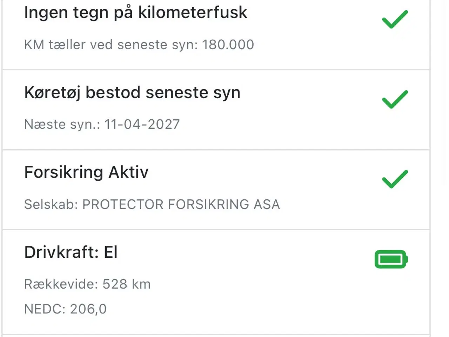Viewport: 449px width, 337px height.
Task: Tap the green battery icon for Drivkraft
Action: (x=391, y=259)
